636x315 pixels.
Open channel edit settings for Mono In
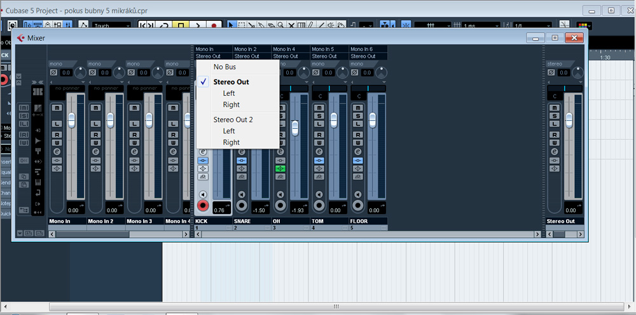[x=57, y=152]
